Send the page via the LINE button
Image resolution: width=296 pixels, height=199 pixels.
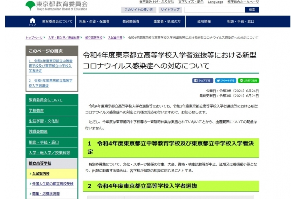coord(248,81)
